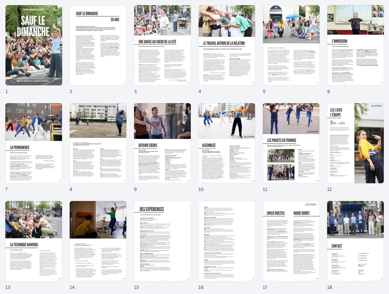Click the 'L'IMMERSION' heading
This screenshot has height=294, width=389.
coord(340,41)
